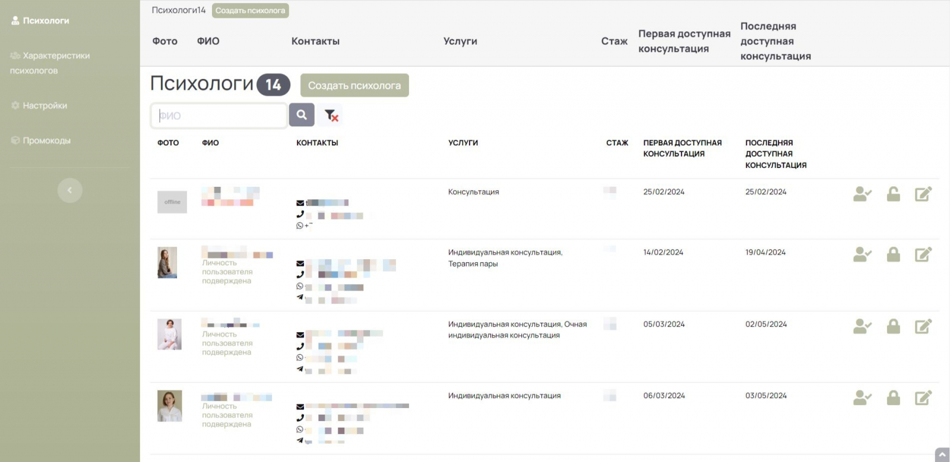Click the magnifier search button
This screenshot has height=462, width=950.
coord(302,115)
